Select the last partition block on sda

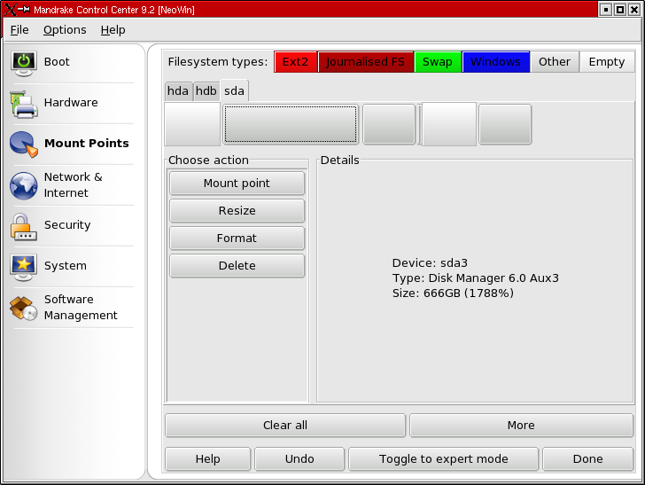click(505, 124)
